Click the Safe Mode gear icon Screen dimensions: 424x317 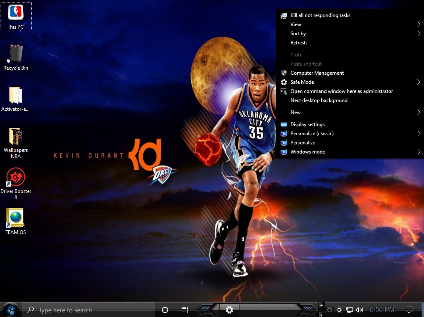coord(283,82)
